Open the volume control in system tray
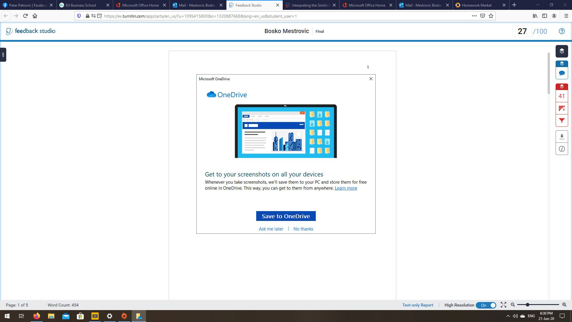 pos(515,316)
